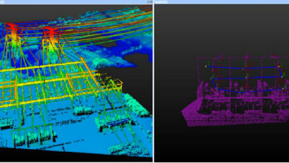
Task: Select waypoint 2 on the top blue path
Action: click(242, 69)
